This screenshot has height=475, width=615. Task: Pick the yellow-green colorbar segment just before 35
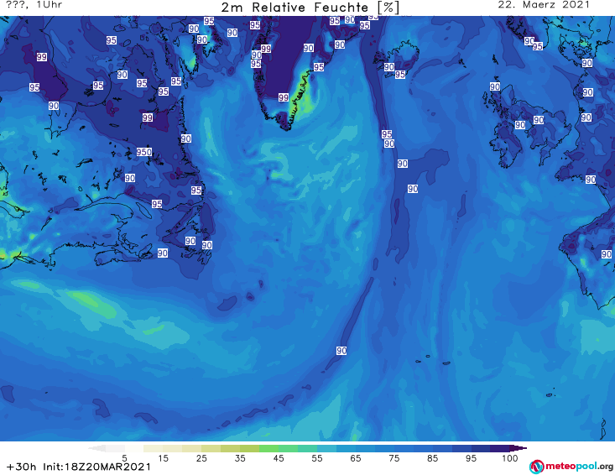pyautogui.click(x=230, y=448)
